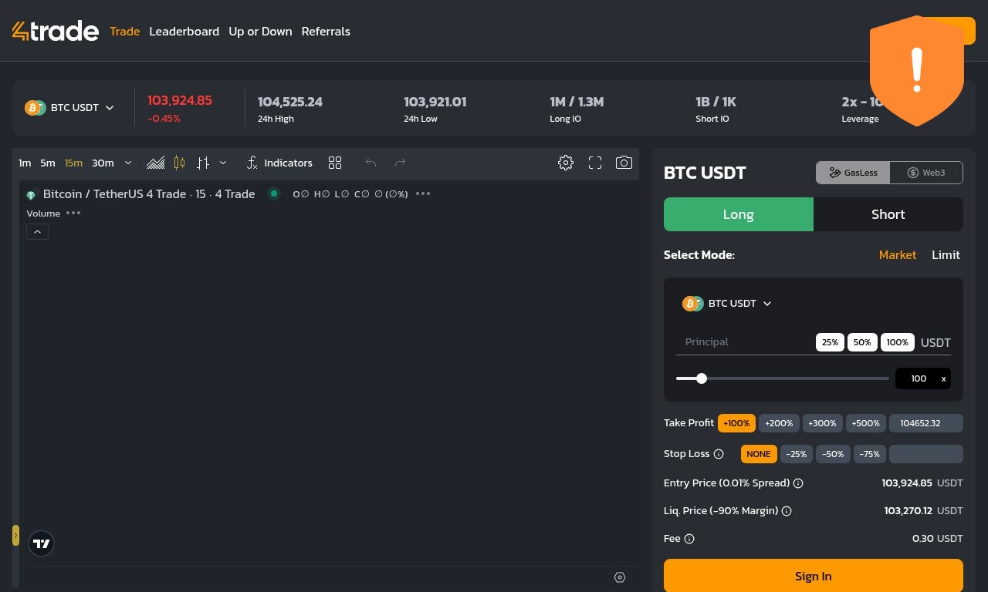This screenshot has height=592, width=988.
Task: Open the header BTC USDT pair selector
Action: click(x=69, y=108)
